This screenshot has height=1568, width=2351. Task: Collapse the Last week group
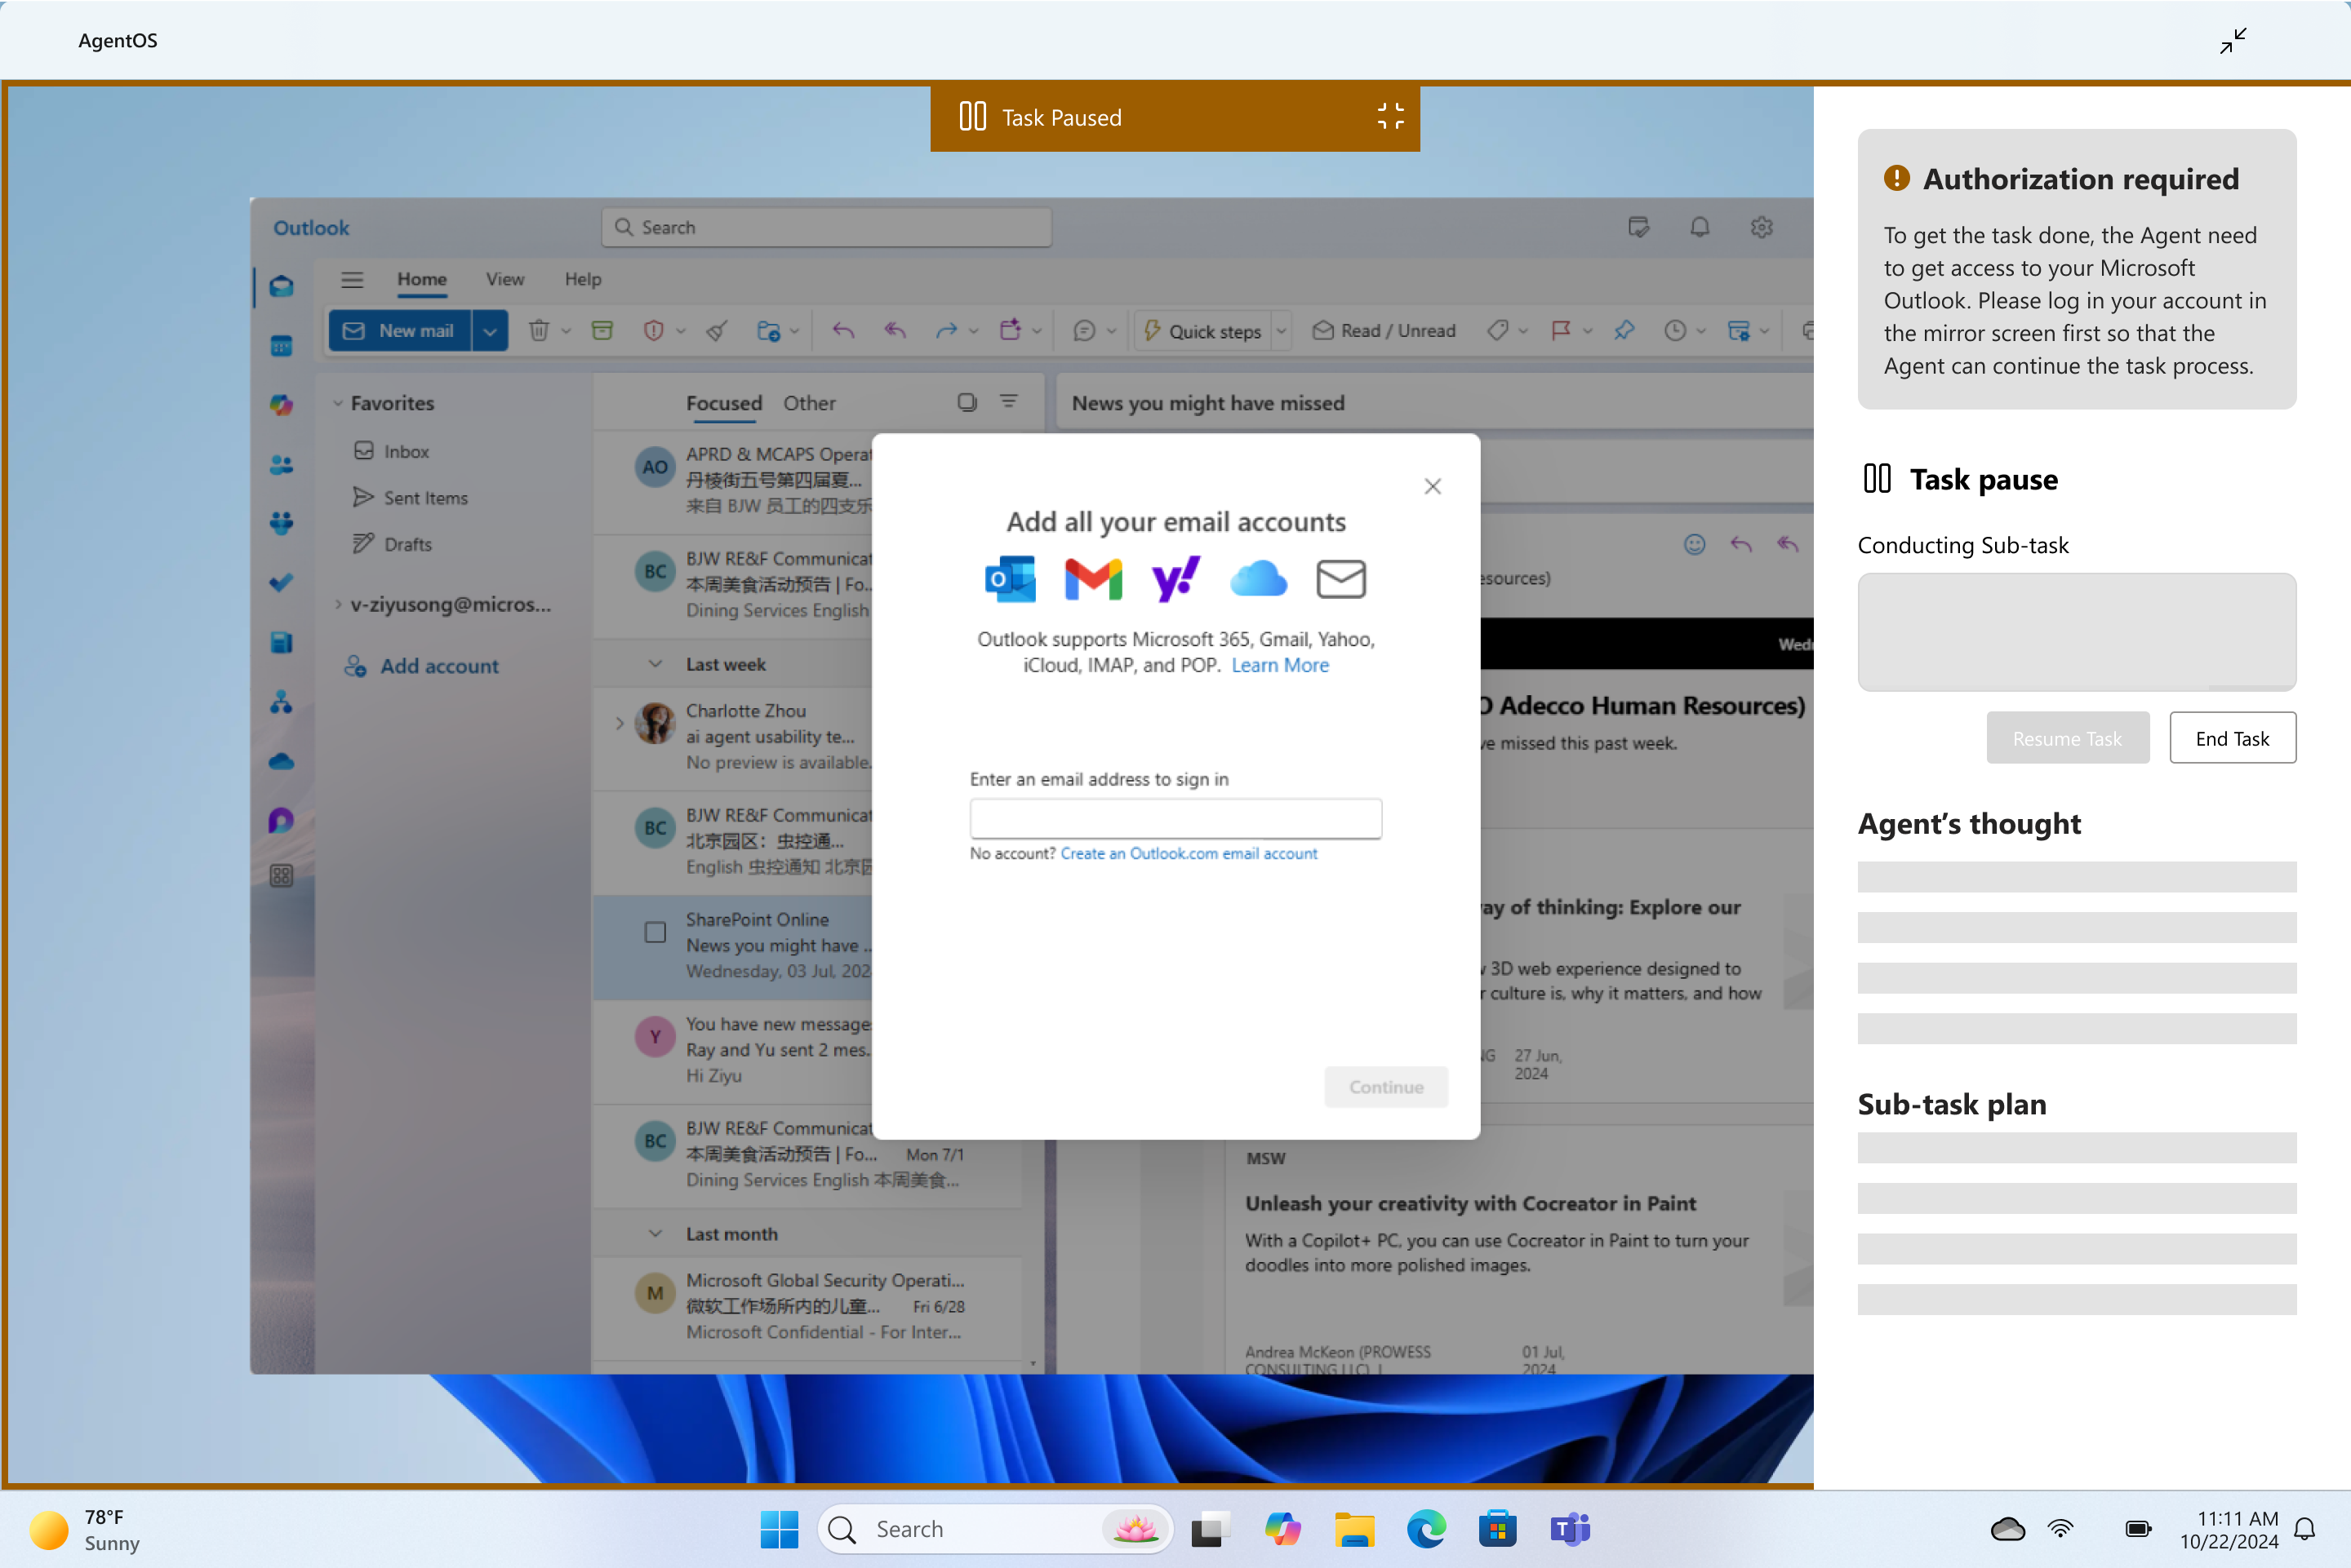(x=656, y=664)
